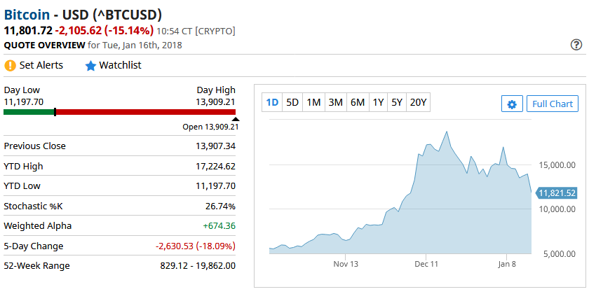Click the chart peak near Dec 11
This screenshot has height=294, width=589.
point(446,132)
